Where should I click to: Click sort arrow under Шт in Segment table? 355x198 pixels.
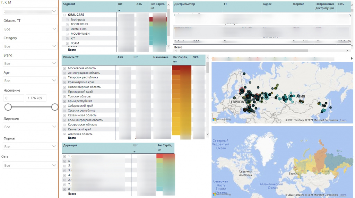pos(120,11)
